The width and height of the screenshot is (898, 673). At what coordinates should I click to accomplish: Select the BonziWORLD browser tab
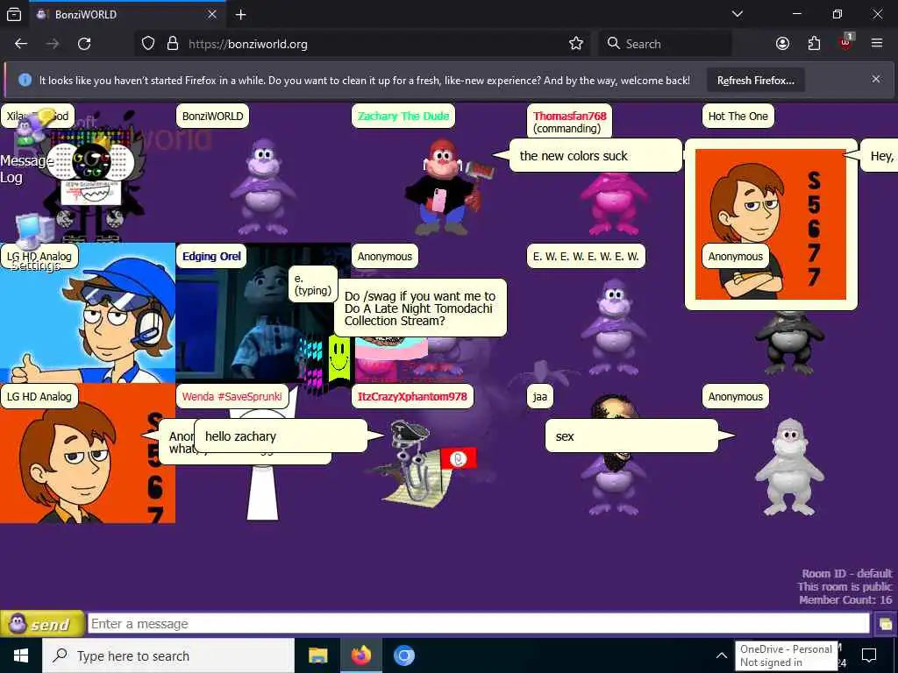126,14
